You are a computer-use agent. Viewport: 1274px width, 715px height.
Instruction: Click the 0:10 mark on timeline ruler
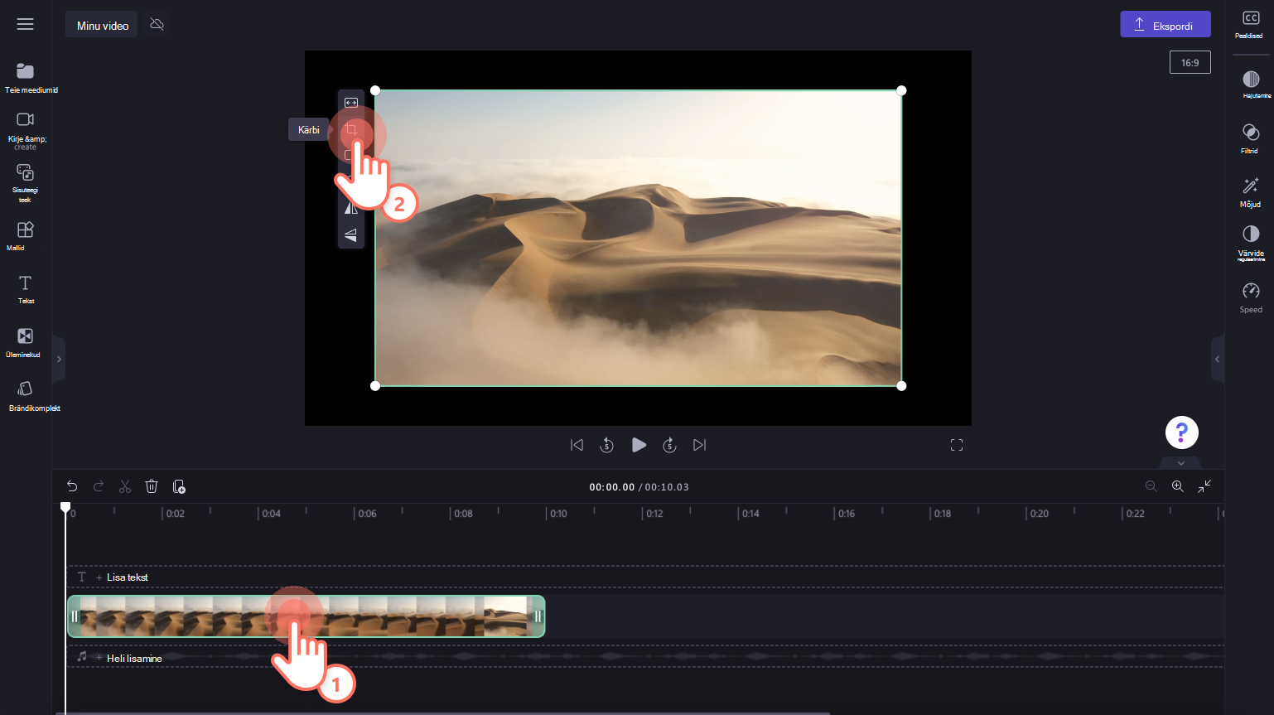click(x=559, y=514)
